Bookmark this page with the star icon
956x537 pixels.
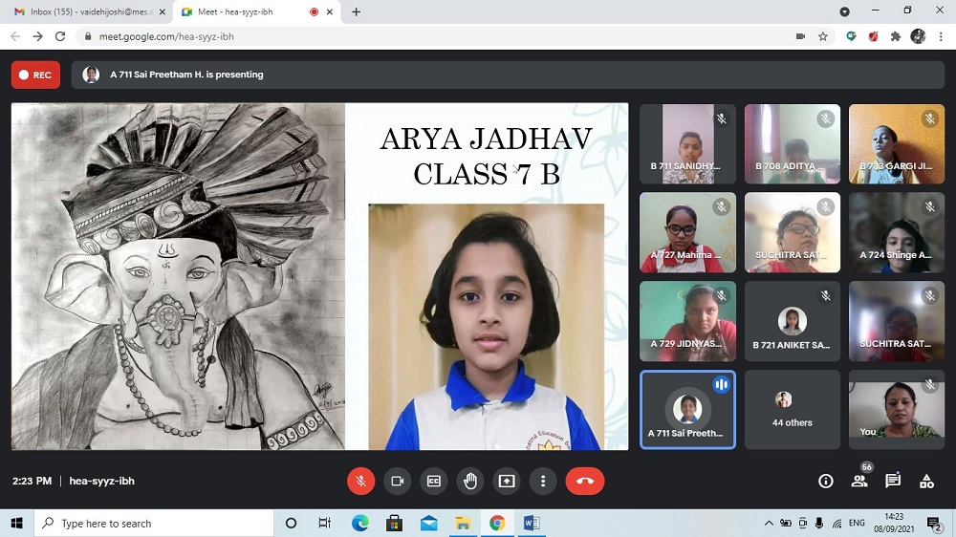pyautogui.click(x=823, y=36)
